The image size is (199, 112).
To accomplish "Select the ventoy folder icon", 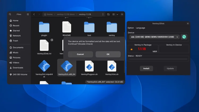I will 112,27.
